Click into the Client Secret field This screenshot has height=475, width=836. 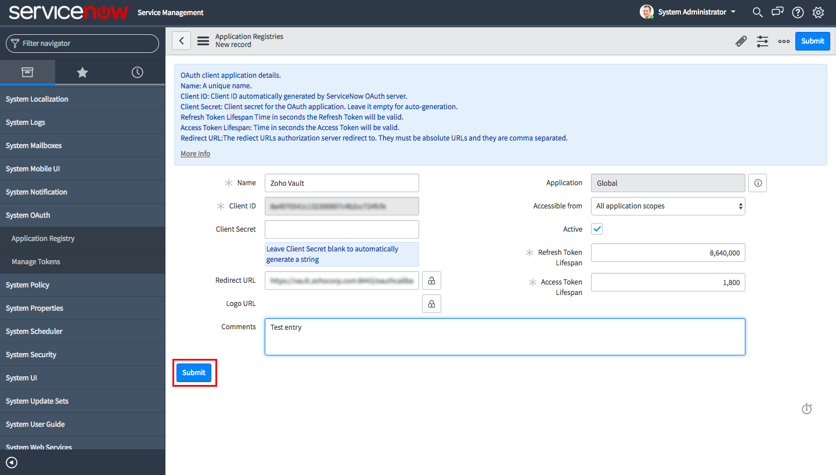point(341,229)
